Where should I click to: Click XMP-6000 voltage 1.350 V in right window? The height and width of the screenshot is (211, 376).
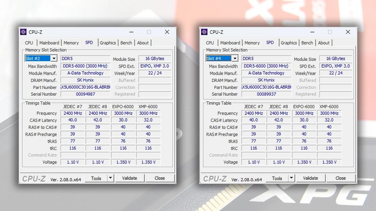pyautogui.click(x=329, y=162)
